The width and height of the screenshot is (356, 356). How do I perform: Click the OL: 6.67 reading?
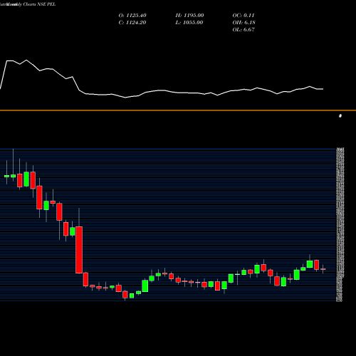pos(244,30)
